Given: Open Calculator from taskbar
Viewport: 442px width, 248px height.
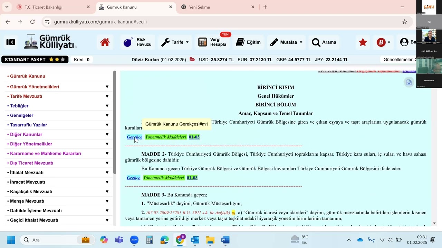Looking at the screenshot, I should 150,240.
